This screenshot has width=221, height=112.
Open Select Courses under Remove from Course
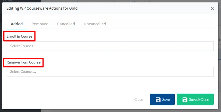tap(110, 72)
